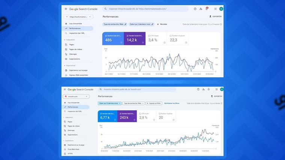Enable CTR moyen 3,4 % checkbox

(x=149, y=36)
